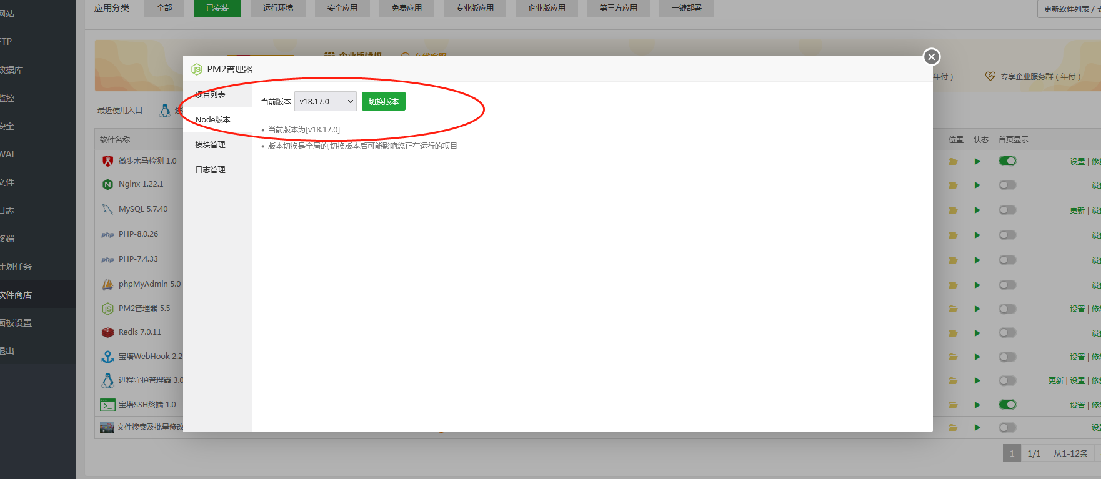Click 设置 link in PM2管理器 row
Screen dimensions: 1101x479
pyautogui.click(x=1077, y=309)
